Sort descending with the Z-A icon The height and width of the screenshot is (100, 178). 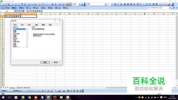tap(63, 4)
